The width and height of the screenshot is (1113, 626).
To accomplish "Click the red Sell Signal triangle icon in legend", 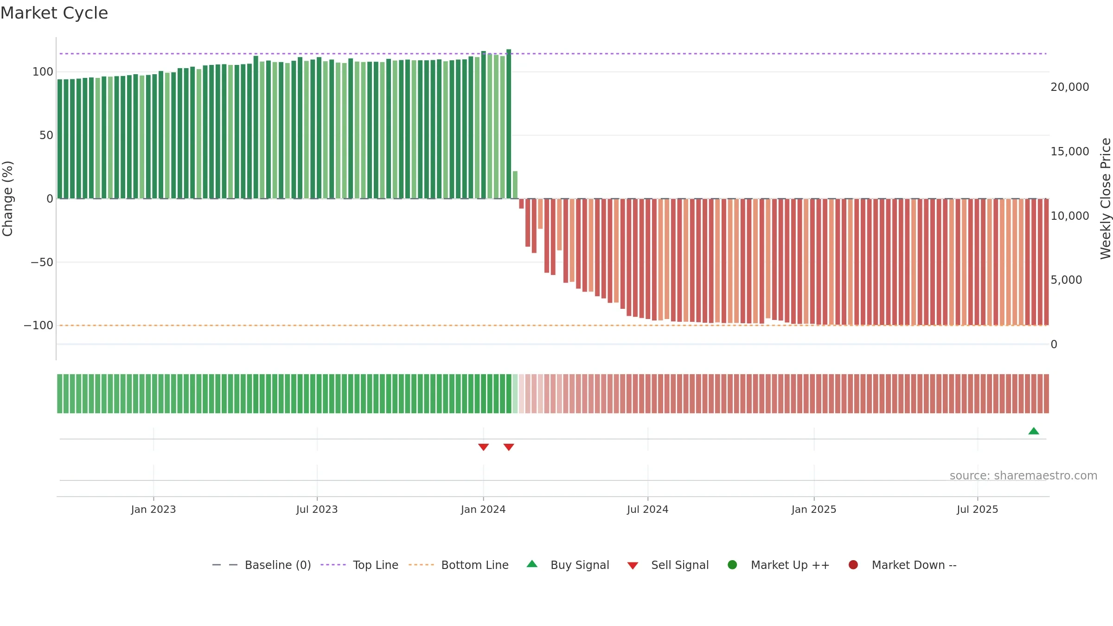I will click(633, 566).
